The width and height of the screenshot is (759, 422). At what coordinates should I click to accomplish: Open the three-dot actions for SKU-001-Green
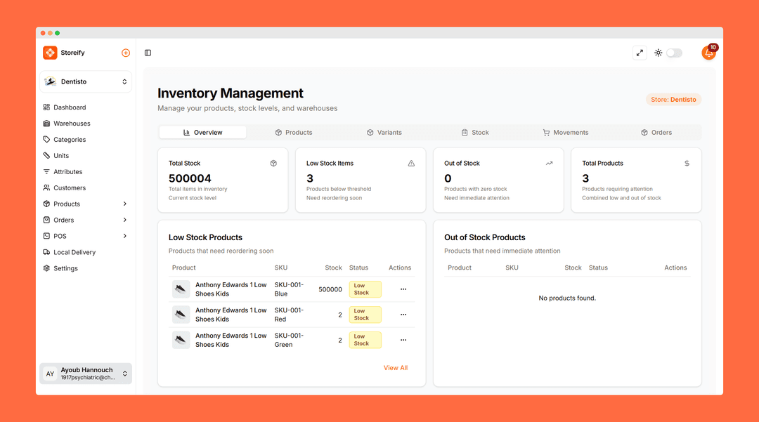point(403,340)
